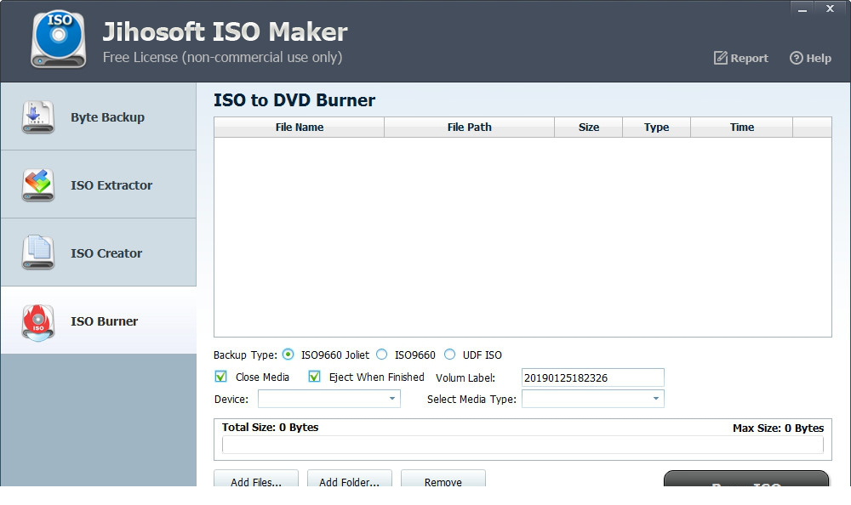
Task: Open the Device dropdown
Action: (328, 399)
